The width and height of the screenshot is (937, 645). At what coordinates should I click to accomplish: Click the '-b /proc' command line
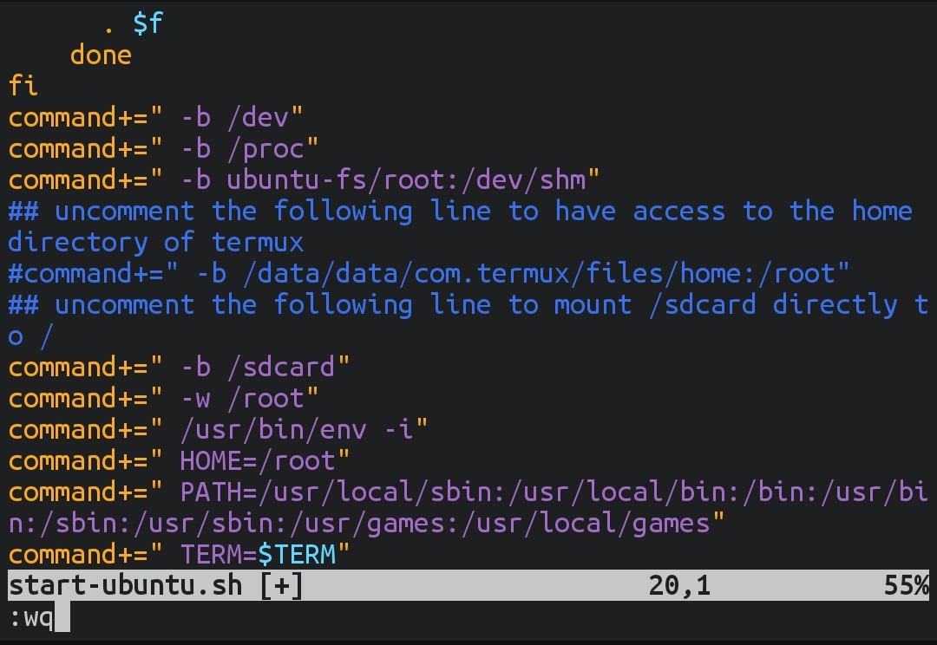pos(164,148)
